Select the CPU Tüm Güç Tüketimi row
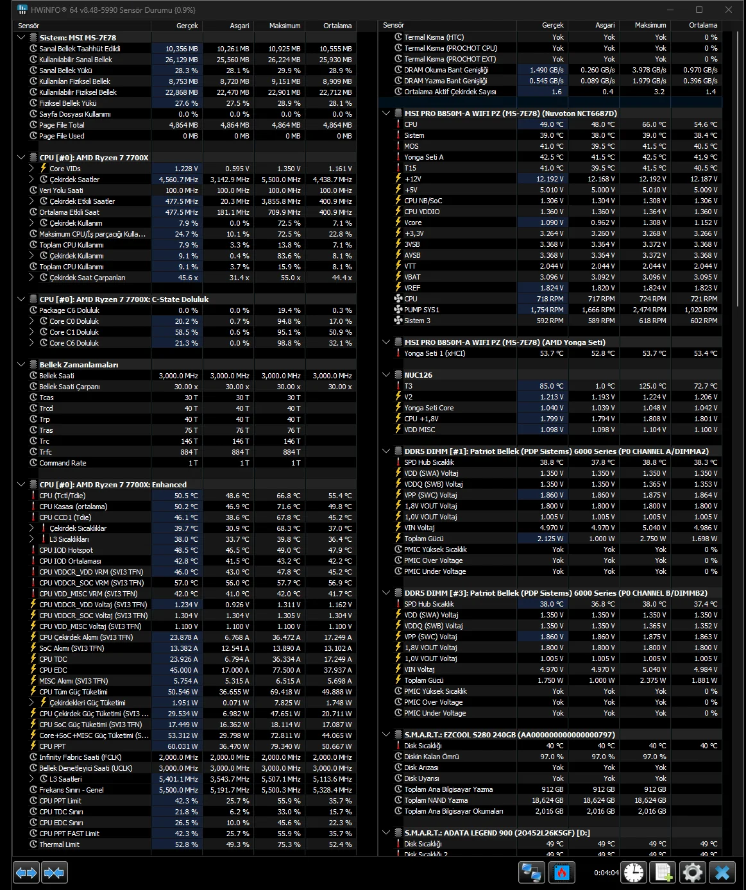 click(x=186, y=692)
